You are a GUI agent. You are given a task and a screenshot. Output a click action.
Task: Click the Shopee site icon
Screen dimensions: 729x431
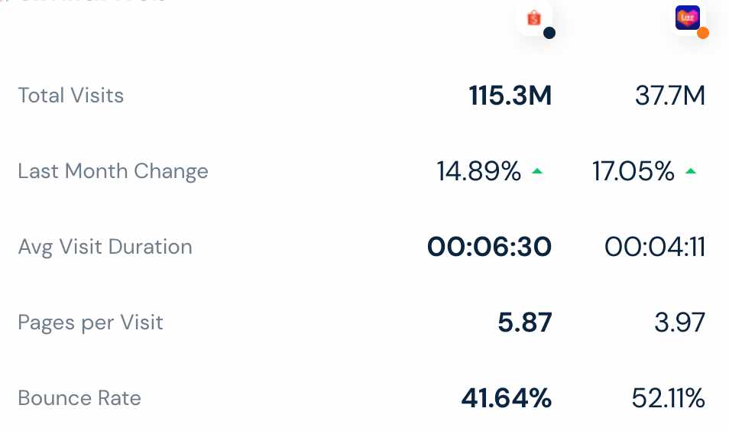(533, 18)
